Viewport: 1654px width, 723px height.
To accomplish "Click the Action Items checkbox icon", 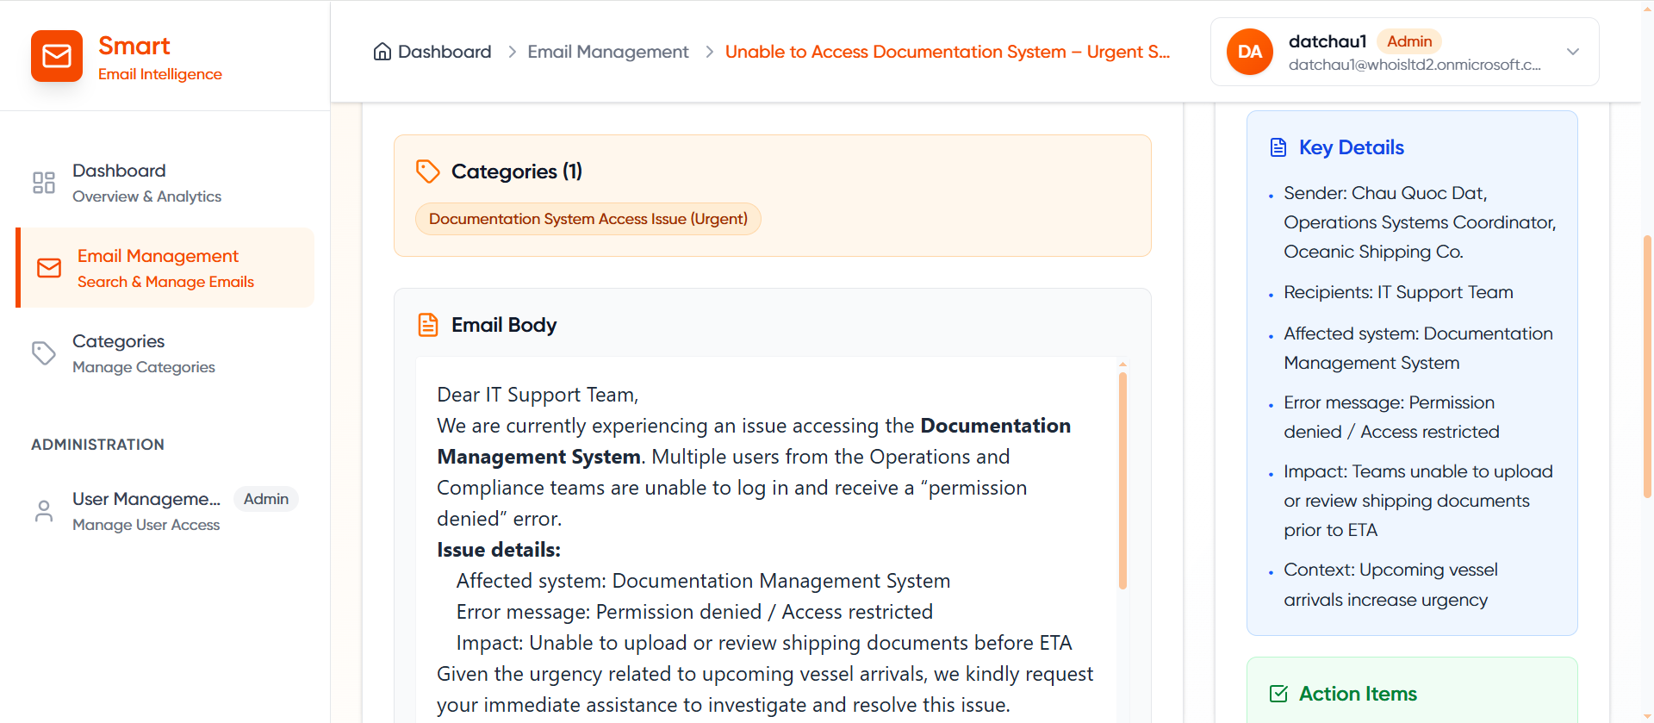I will pyautogui.click(x=1278, y=694).
